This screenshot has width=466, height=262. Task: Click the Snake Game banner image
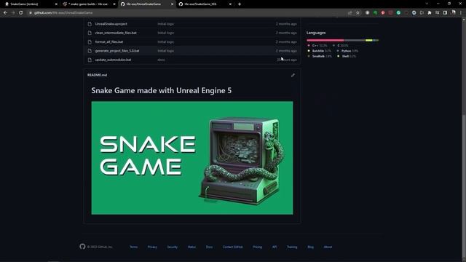(x=192, y=158)
